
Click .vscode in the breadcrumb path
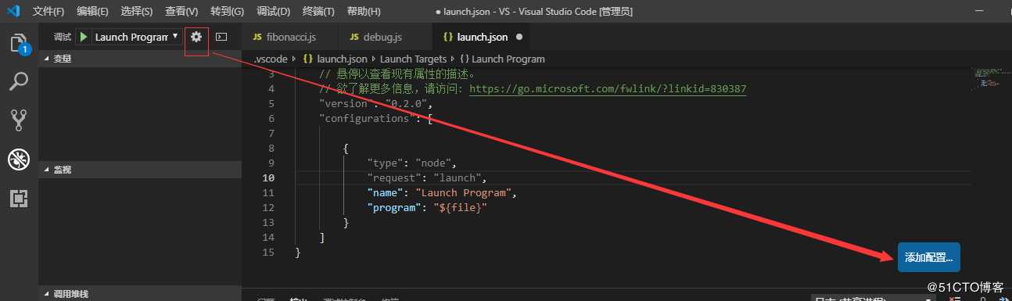pos(271,59)
